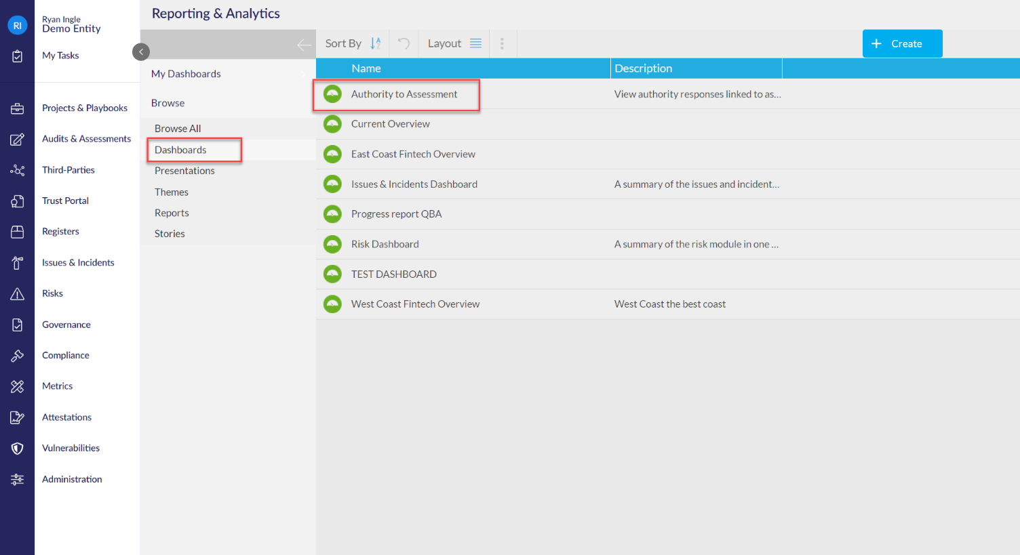The image size is (1020, 555).
Task: Click the Risks warning triangle icon
Action: coord(18,294)
